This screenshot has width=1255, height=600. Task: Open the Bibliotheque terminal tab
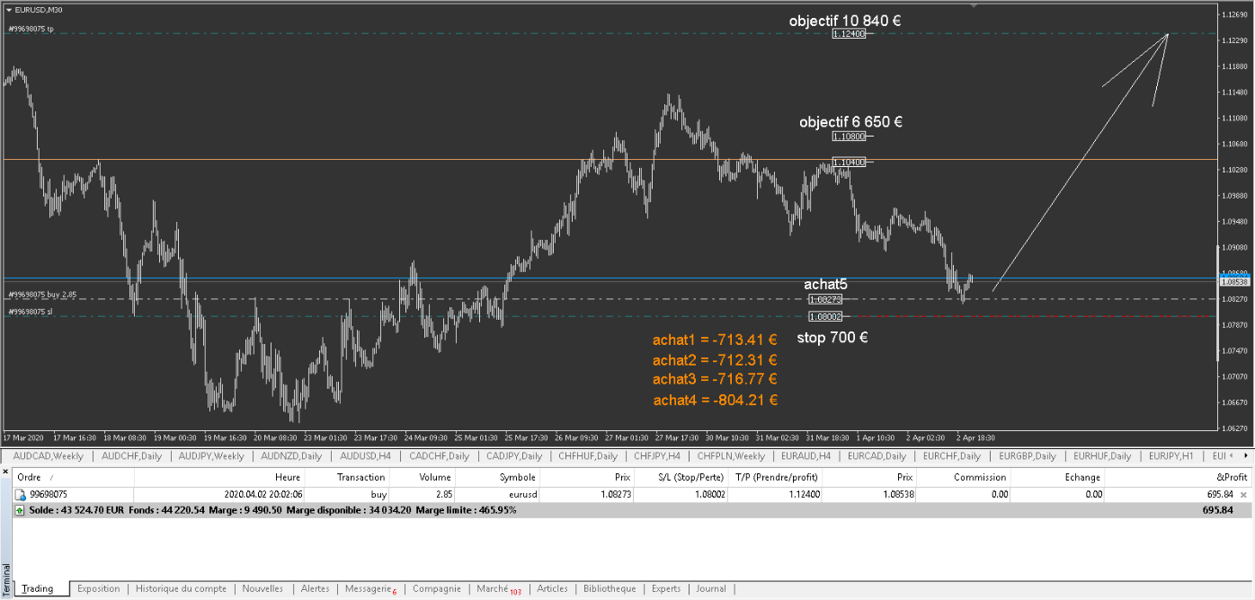[610, 588]
